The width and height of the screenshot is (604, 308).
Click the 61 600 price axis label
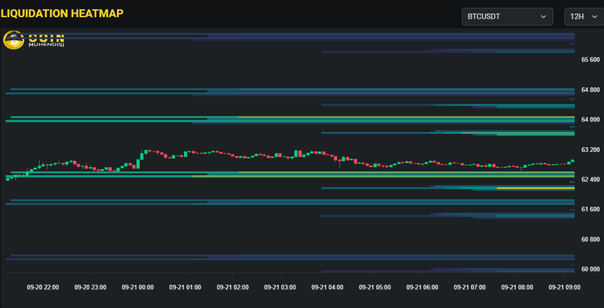tap(590, 210)
